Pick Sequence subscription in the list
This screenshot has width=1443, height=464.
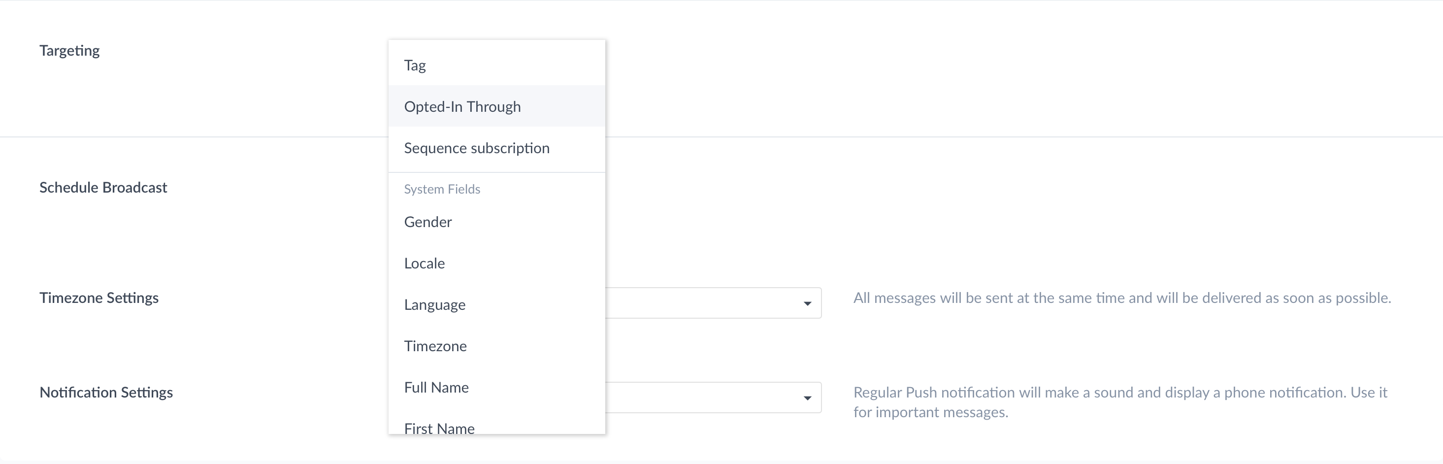tap(496, 147)
